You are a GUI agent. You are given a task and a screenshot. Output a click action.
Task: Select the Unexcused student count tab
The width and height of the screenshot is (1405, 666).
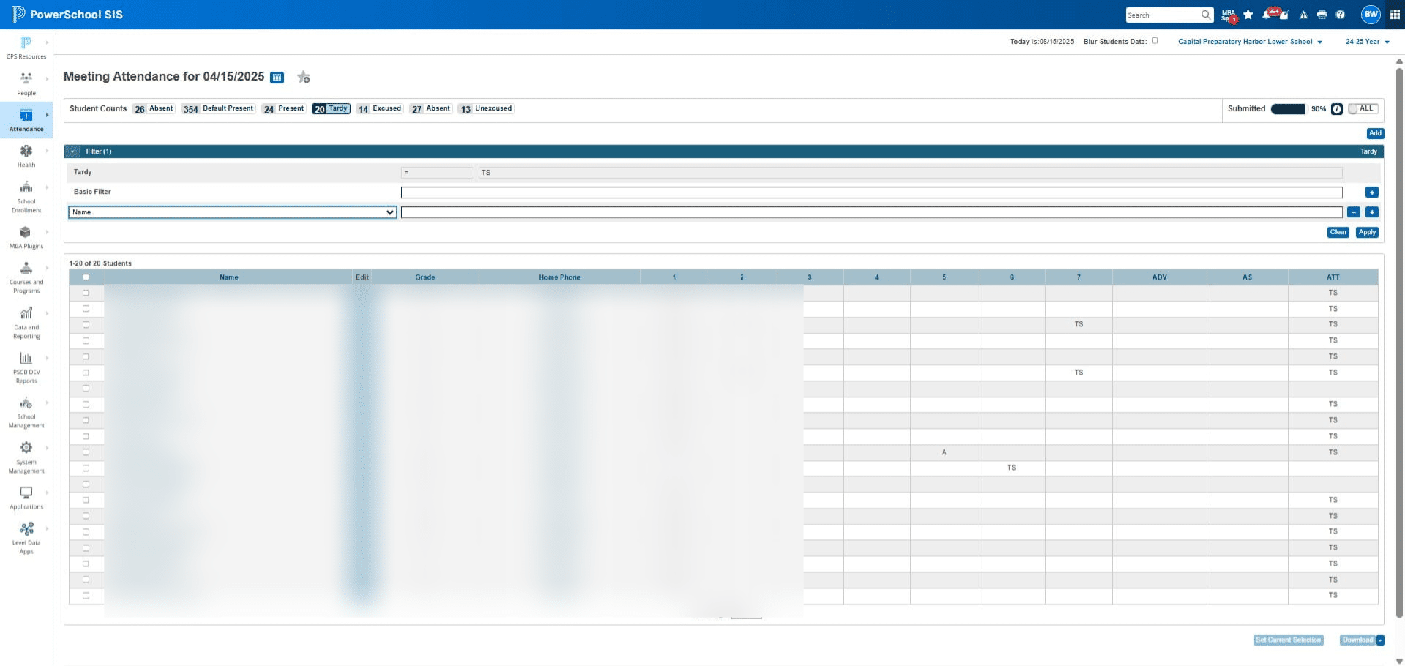[486, 108]
